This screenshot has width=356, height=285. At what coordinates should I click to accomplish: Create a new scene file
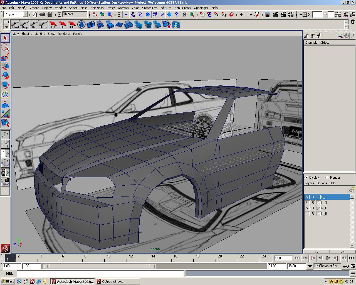pos(35,14)
